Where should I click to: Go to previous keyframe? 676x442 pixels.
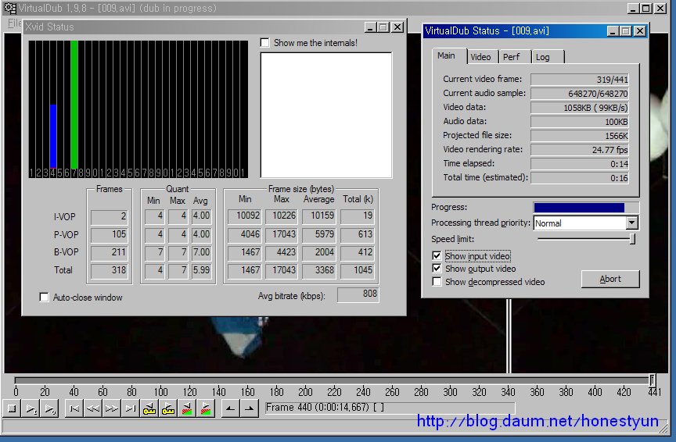149,408
